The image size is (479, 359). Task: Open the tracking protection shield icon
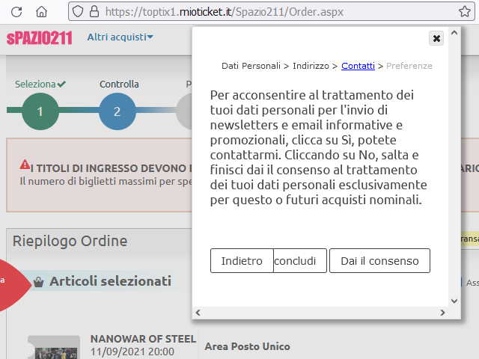click(78, 12)
